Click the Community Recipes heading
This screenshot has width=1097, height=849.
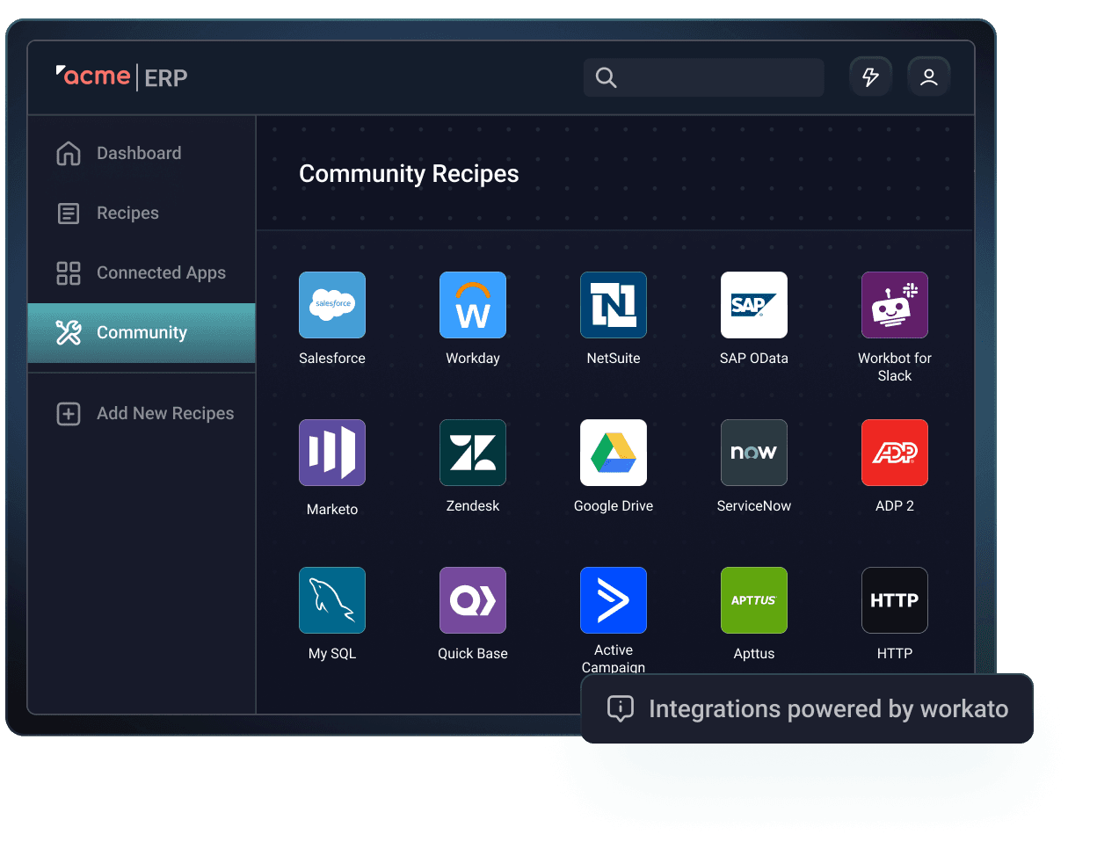[x=409, y=173]
